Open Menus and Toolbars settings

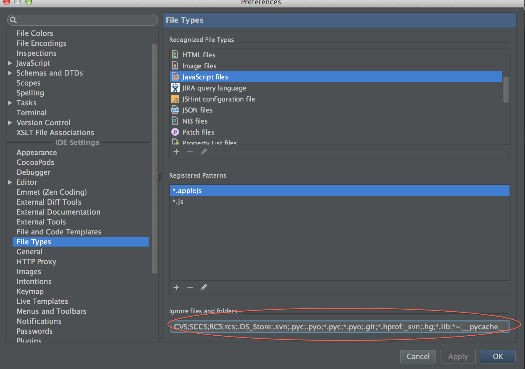tap(51, 311)
